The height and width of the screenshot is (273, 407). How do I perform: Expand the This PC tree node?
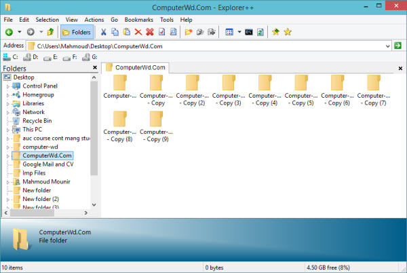[7, 130]
